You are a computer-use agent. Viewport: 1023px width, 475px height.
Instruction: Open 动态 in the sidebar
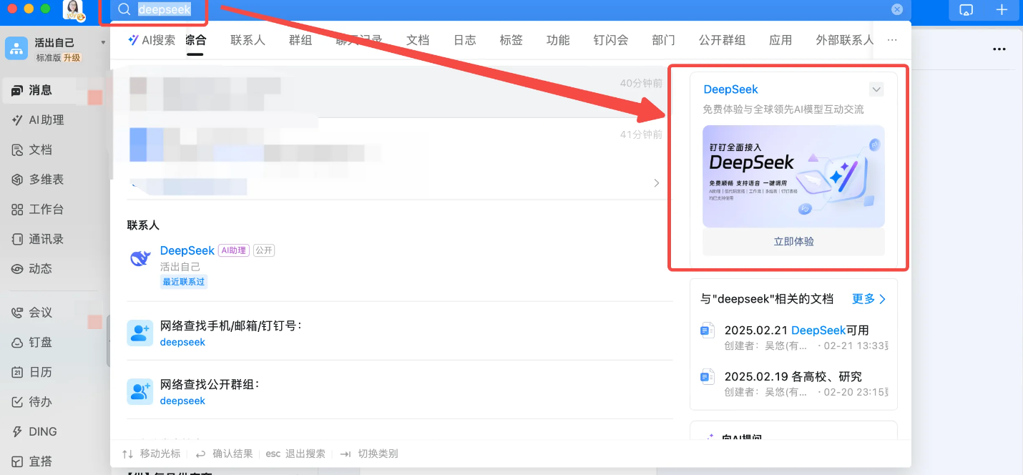tap(32, 269)
